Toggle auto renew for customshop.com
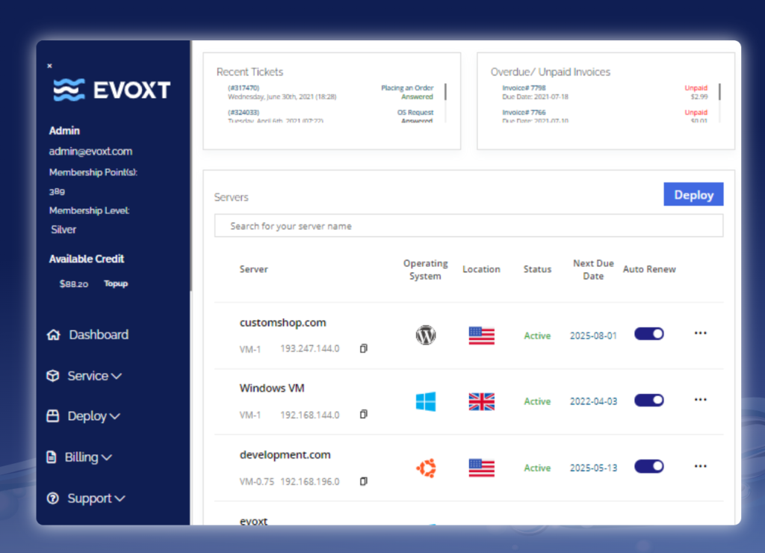Screen dimensions: 765x553 point(649,334)
